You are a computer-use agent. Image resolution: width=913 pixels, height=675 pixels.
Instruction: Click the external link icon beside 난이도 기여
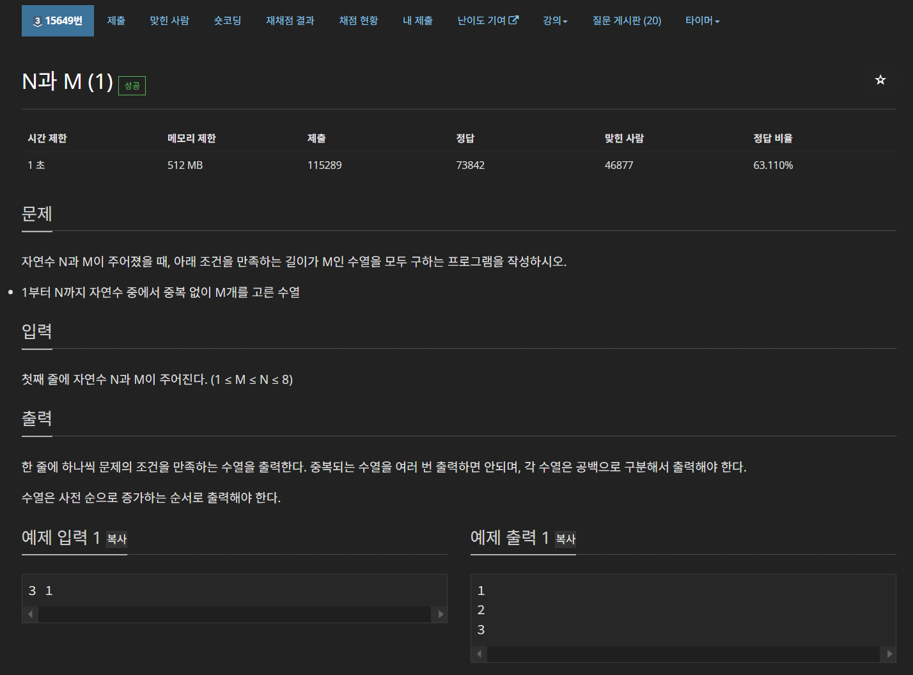click(513, 20)
